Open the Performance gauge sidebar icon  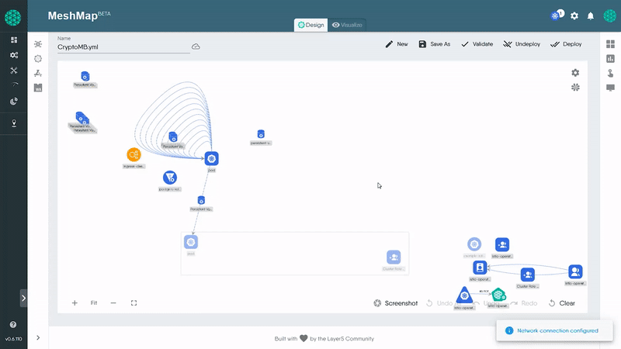(14, 85)
